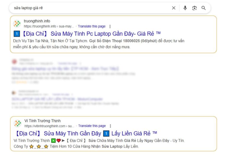Click the magnifying glass search icon
This screenshot has width=227, height=155.
204,8
